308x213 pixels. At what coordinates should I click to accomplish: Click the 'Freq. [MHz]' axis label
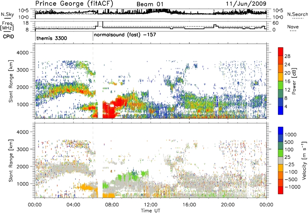coord(7,26)
